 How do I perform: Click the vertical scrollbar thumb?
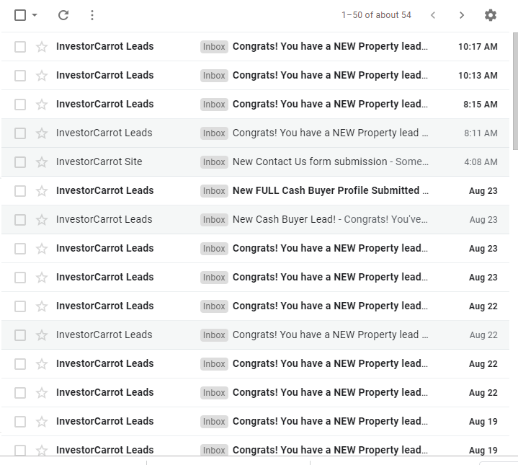(515, 91)
